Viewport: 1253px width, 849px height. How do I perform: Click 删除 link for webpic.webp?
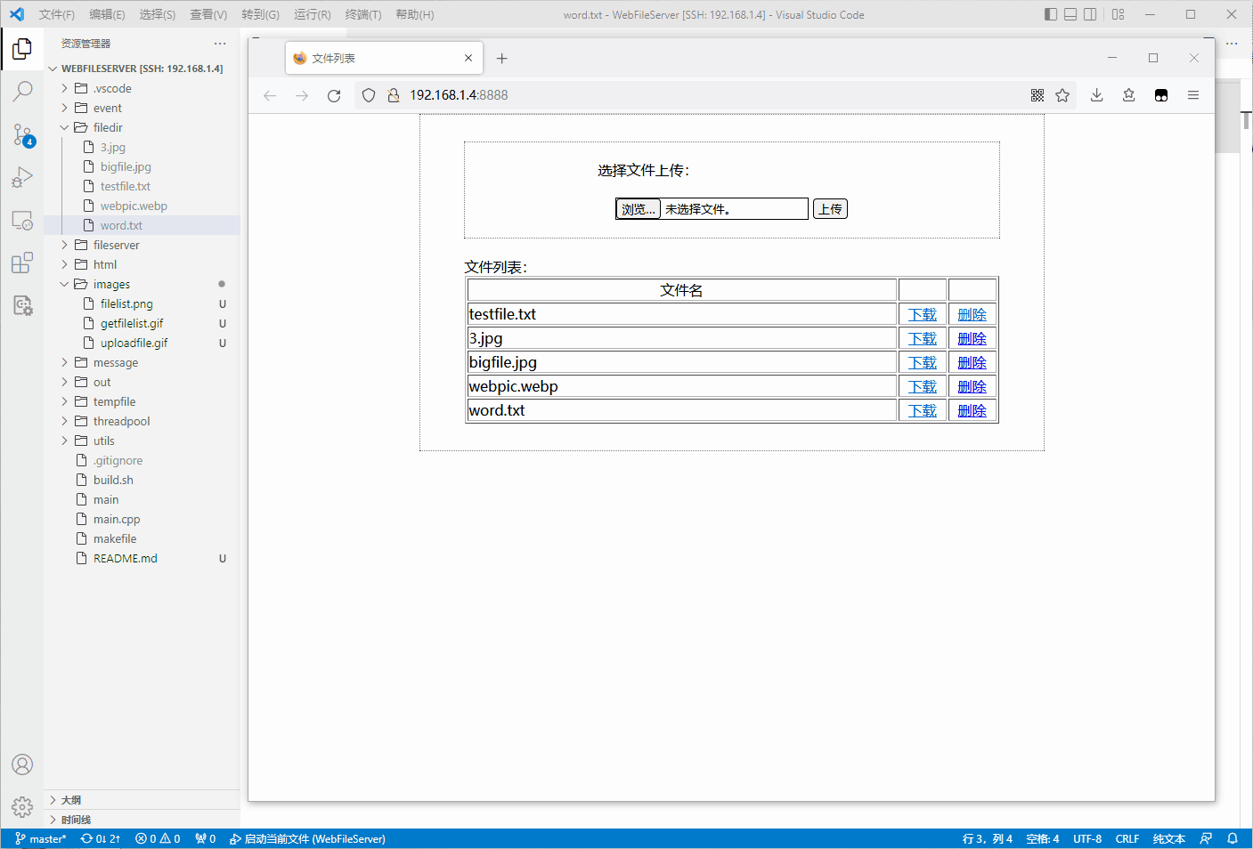tap(972, 386)
